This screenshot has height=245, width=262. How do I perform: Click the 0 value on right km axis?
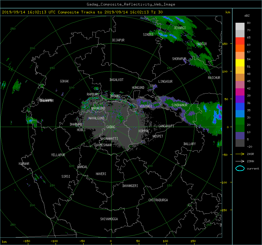click(x=228, y=127)
